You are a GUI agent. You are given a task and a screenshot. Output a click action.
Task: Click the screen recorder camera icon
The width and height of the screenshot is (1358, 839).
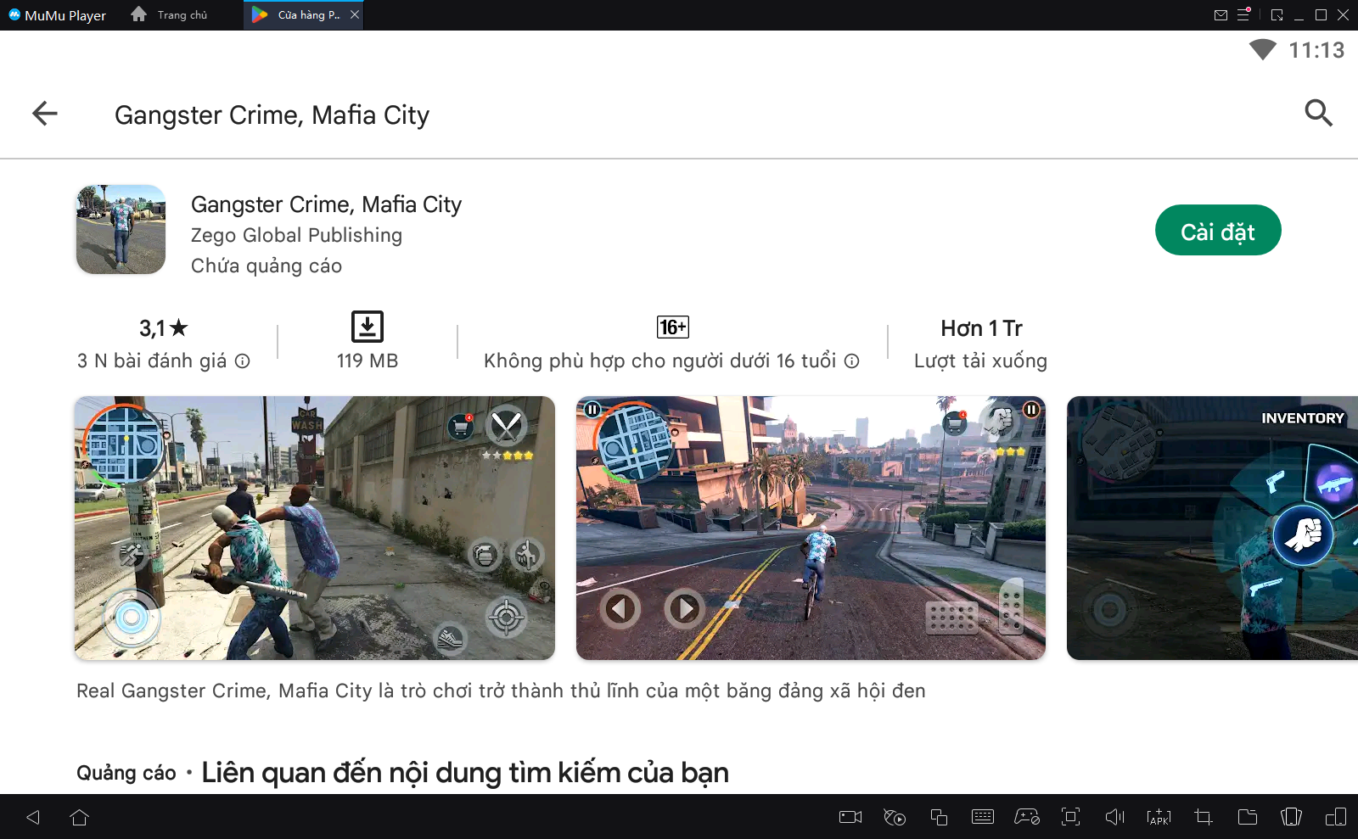click(x=850, y=817)
